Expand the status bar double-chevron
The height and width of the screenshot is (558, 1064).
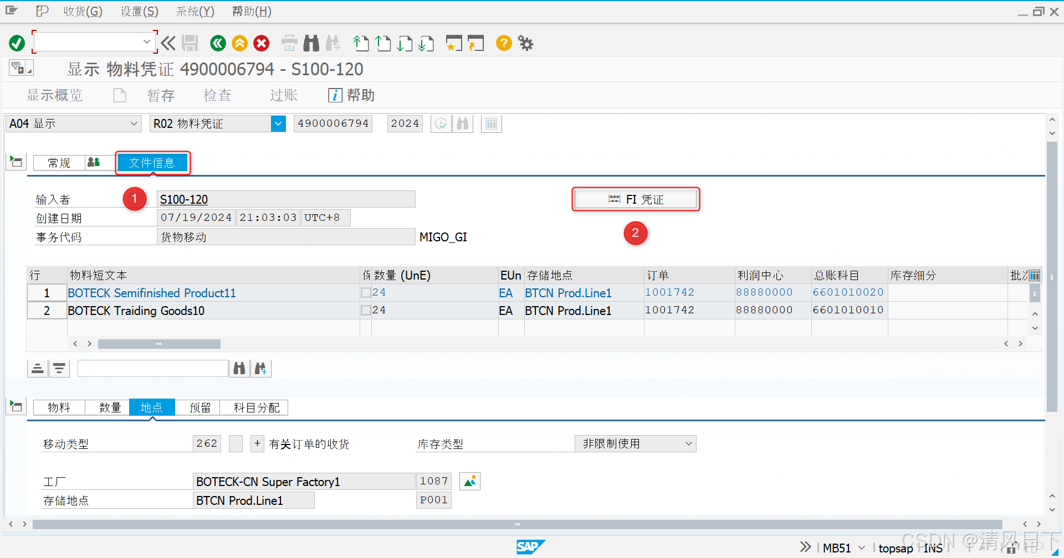[805, 547]
